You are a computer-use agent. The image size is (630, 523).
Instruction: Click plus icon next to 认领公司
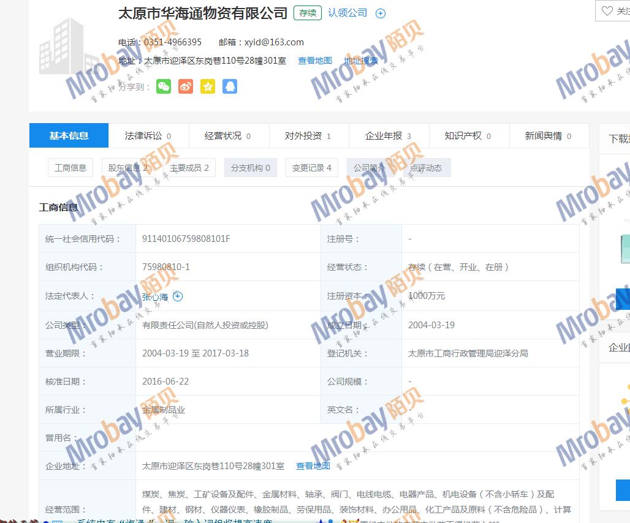(x=381, y=13)
